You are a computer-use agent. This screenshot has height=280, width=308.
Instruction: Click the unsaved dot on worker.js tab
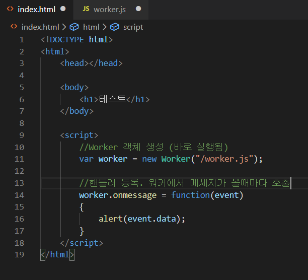(138, 9)
